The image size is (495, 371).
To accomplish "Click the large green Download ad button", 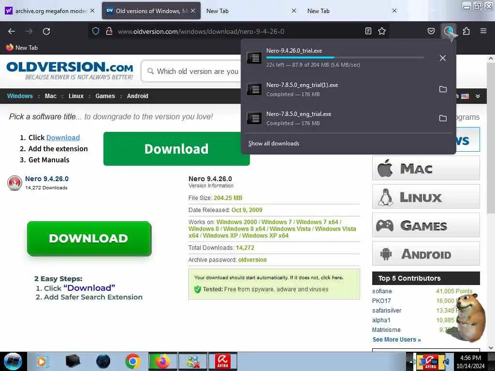I will point(176,149).
